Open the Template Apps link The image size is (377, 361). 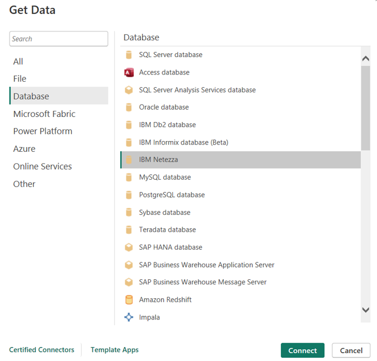point(115,350)
